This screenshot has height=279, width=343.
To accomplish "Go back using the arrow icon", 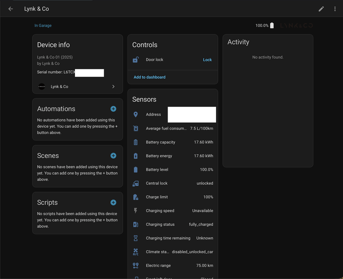I will pyautogui.click(x=10, y=9).
